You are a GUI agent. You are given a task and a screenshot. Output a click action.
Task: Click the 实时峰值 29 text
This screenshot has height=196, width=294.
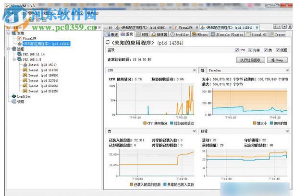tap(213, 145)
